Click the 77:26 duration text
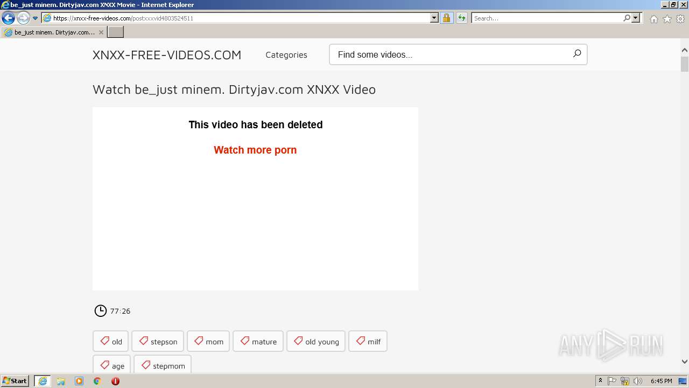 (120, 311)
